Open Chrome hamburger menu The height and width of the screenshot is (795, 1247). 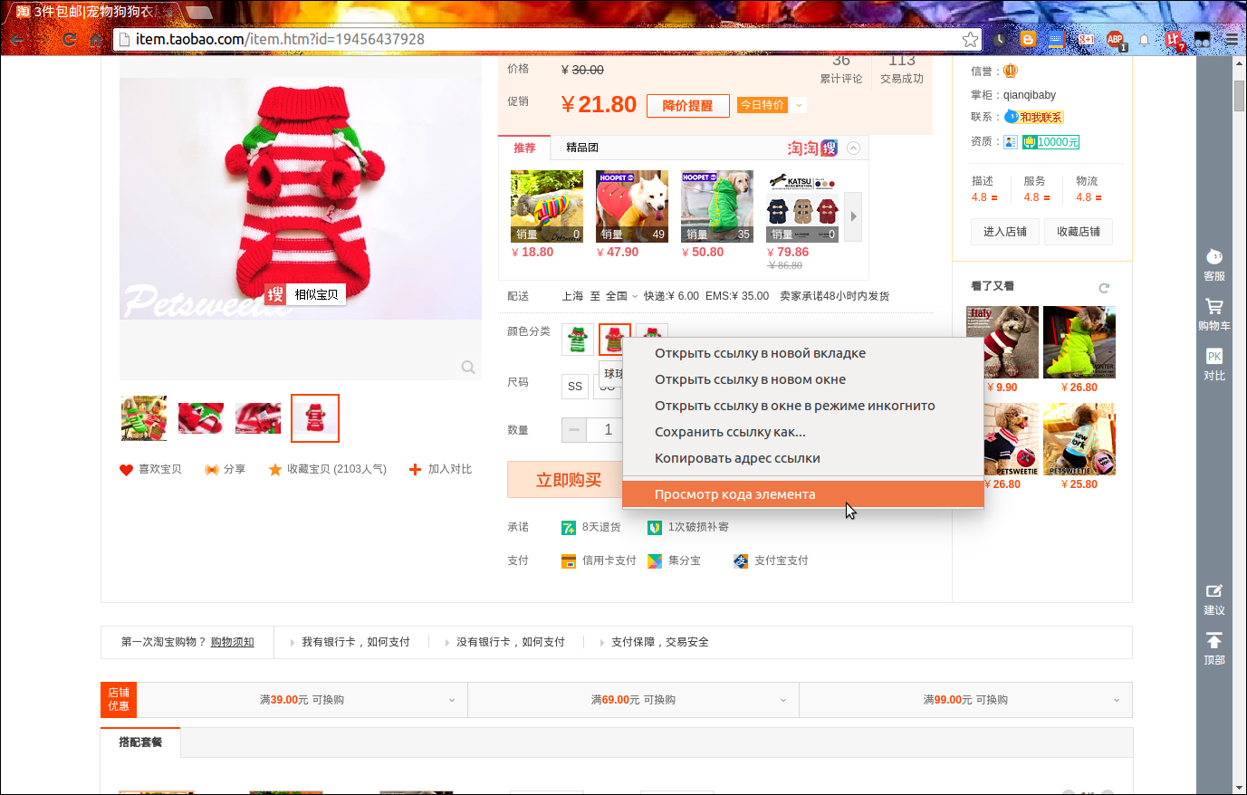(1232, 40)
